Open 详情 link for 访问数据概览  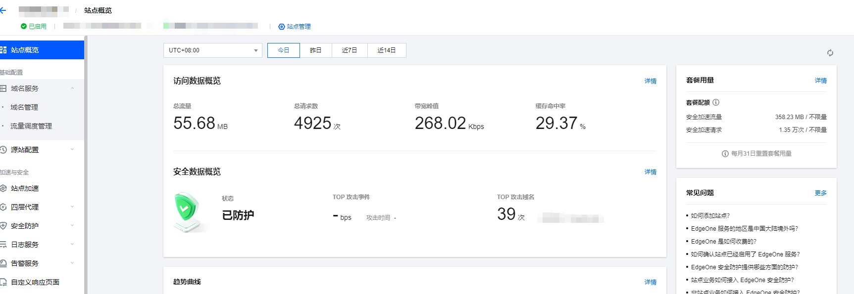point(650,81)
